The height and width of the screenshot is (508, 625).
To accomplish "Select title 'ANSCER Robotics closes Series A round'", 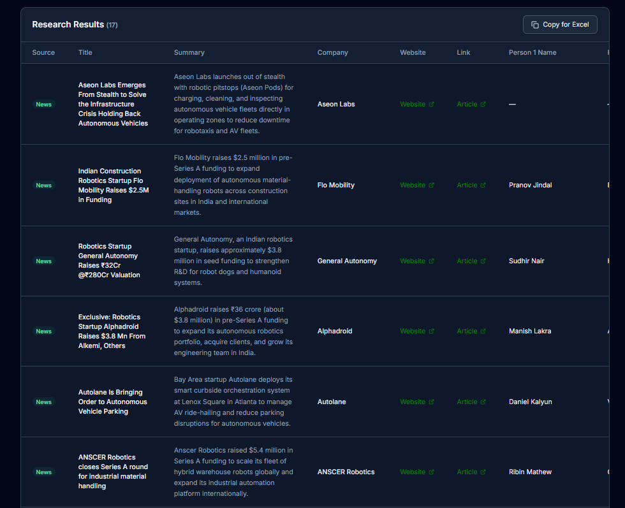I will 114,472.
